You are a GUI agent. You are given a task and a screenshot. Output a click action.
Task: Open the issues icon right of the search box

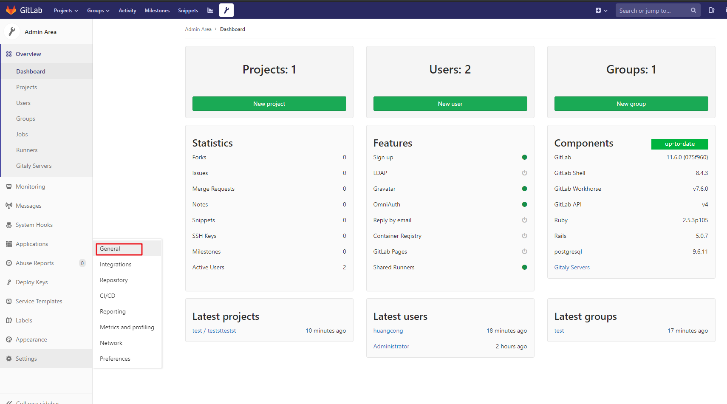[711, 10]
